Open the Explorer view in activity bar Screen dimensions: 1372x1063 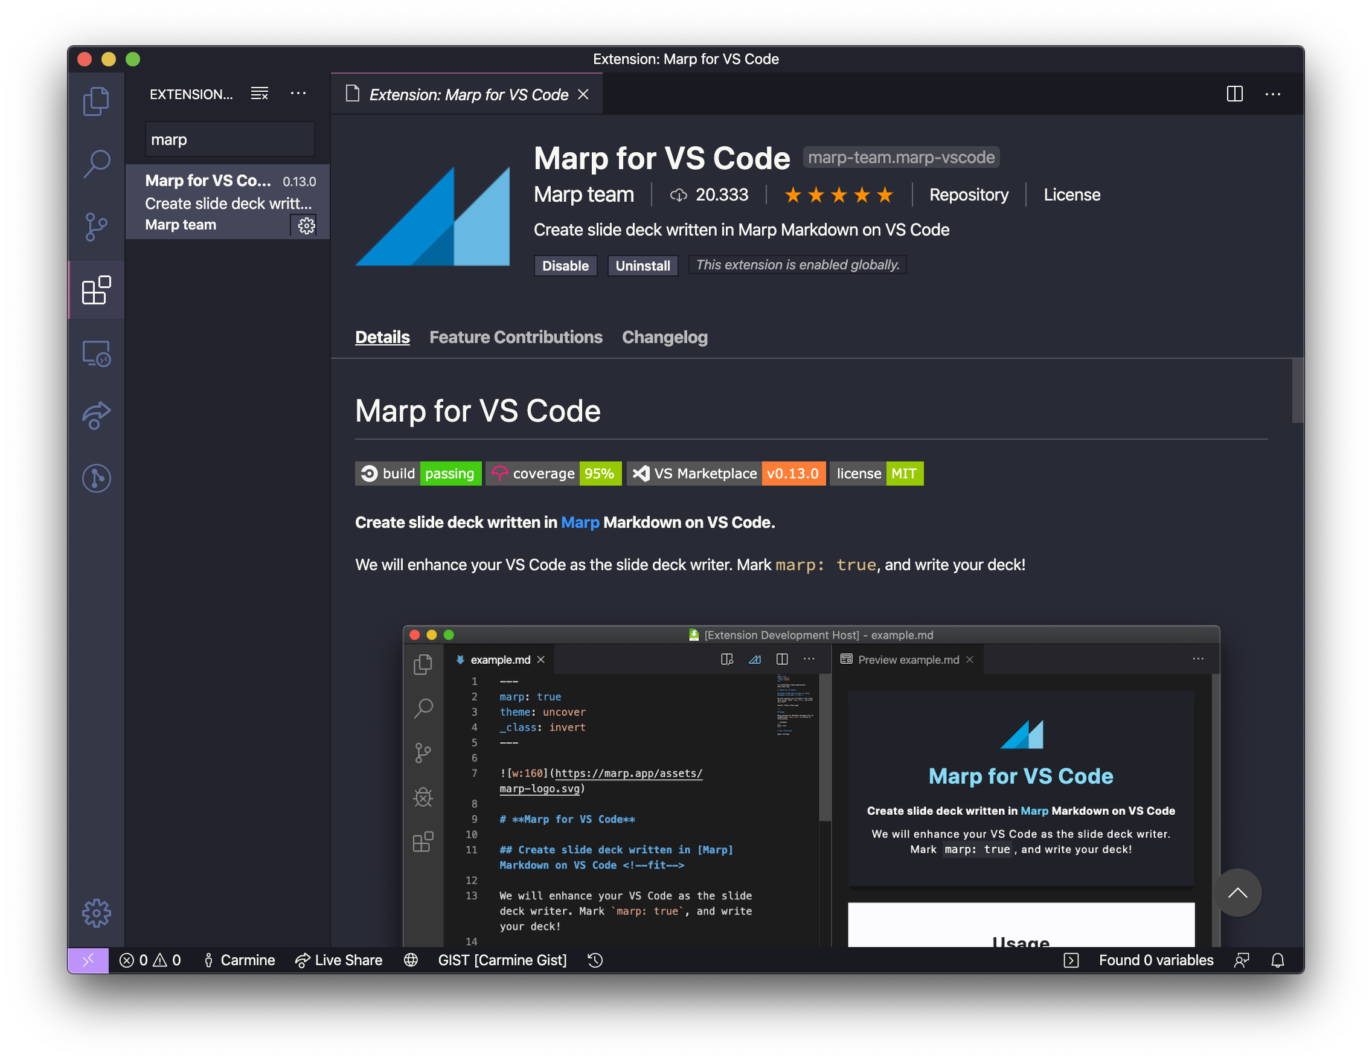coord(96,100)
